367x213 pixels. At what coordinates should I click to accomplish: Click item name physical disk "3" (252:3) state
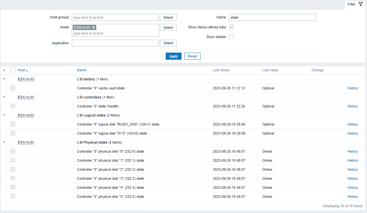click(x=110, y=179)
